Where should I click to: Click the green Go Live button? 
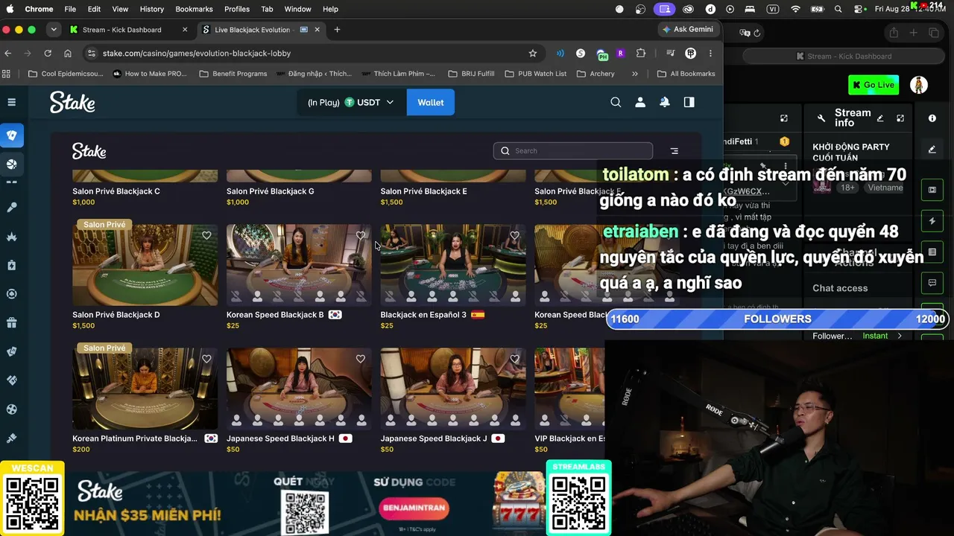coord(874,85)
